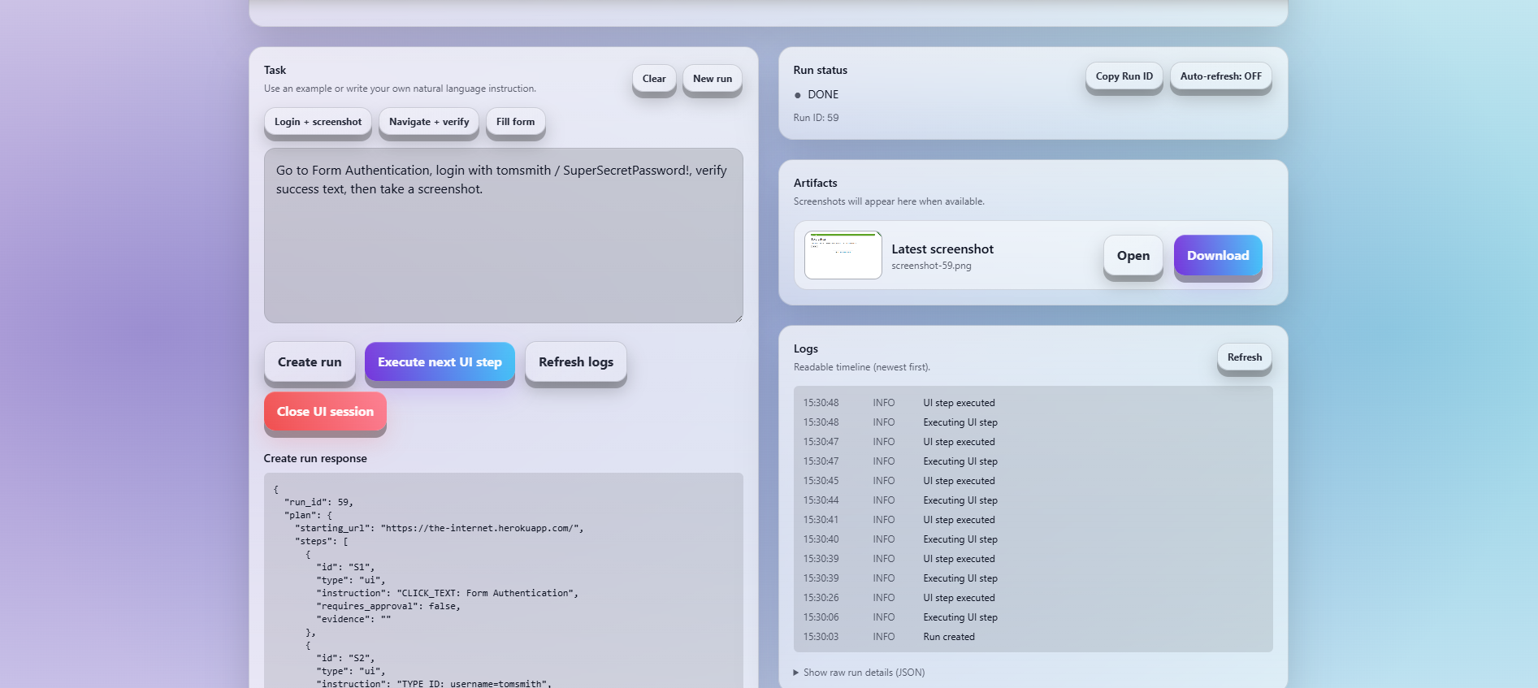The height and width of the screenshot is (688, 1538).
Task: Click the 'Latest screenshot' label
Action: pyautogui.click(x=942, y=249)
